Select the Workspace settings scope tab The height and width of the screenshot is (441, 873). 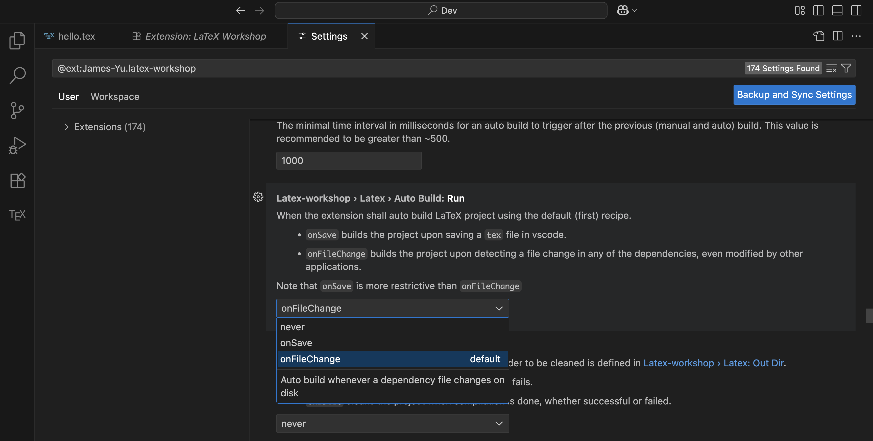tap(115, 97)
